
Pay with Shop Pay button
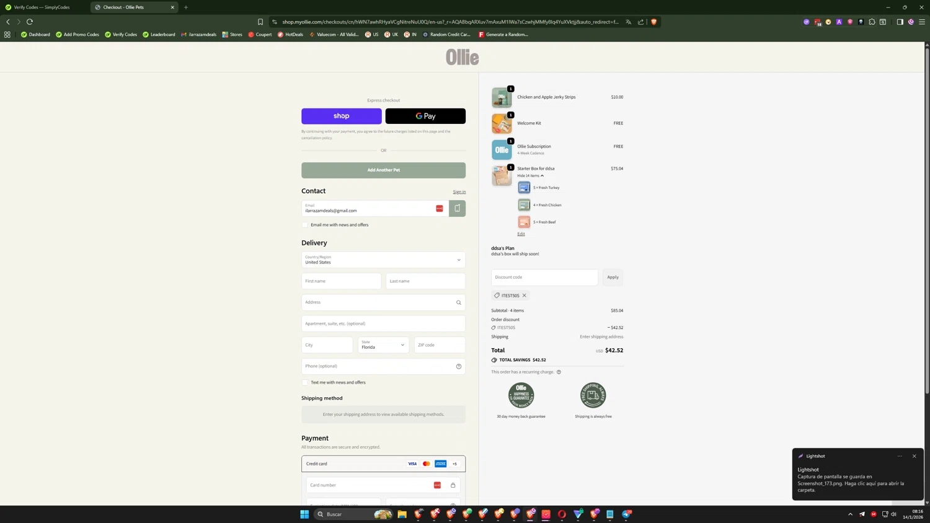[x=342, y=116]
